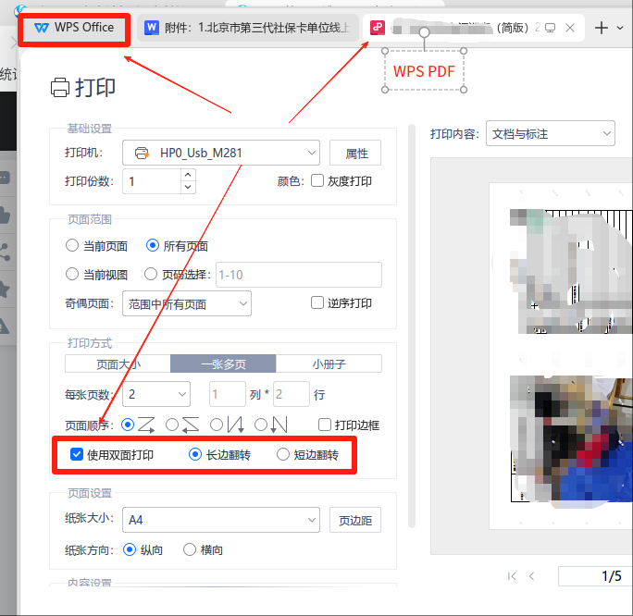Viewport: 633px width, 616px height.
Task: Click the rows (行) input field
Action: pos(292,394)
